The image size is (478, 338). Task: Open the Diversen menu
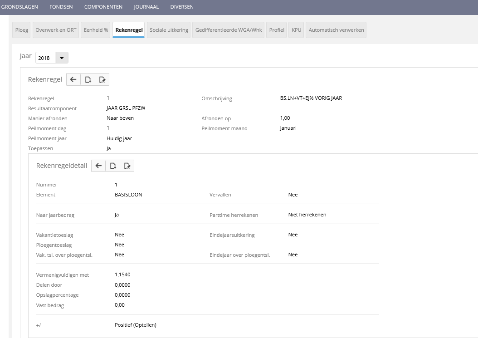[x=182, y=7]
